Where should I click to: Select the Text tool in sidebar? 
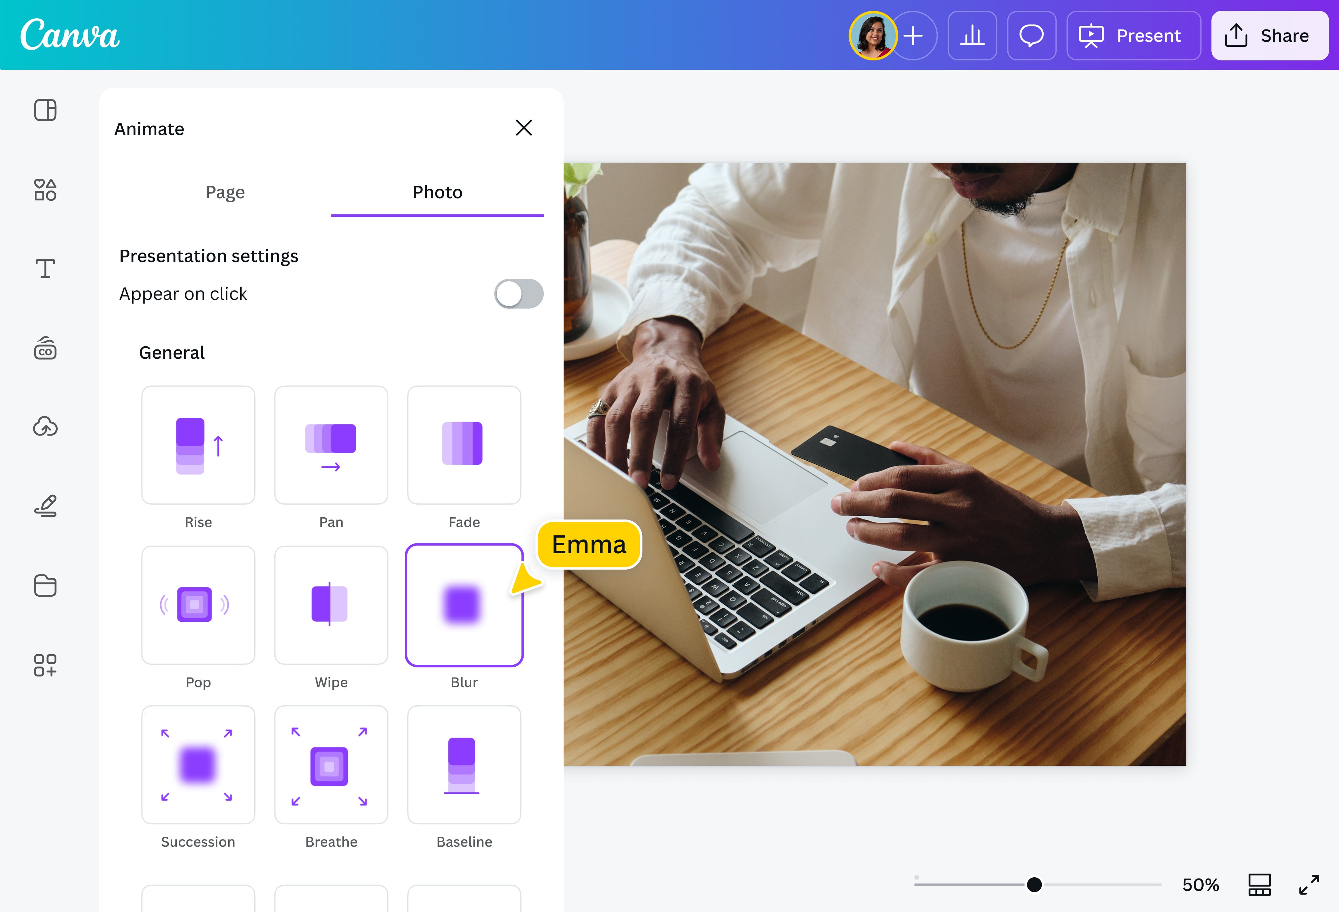pos(45,269)
